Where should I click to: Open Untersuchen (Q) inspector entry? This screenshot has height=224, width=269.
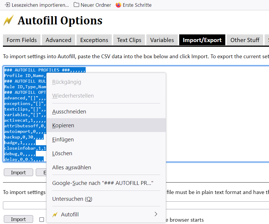72,199
